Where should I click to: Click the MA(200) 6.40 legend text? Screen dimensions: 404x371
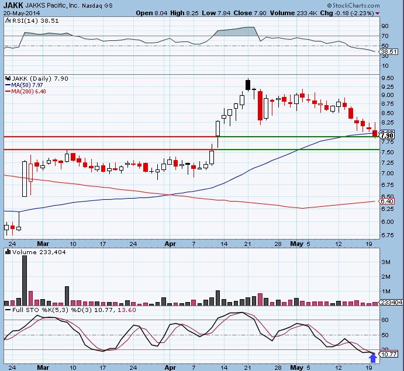point(29,91)
